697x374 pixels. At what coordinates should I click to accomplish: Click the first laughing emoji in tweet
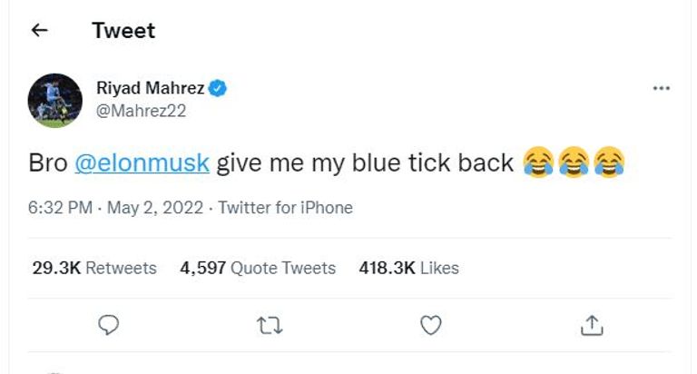pos(538,162)
